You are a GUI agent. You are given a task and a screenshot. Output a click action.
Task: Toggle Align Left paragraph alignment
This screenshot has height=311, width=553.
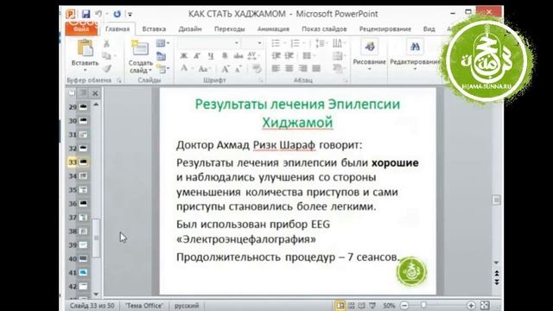[276, 68]
